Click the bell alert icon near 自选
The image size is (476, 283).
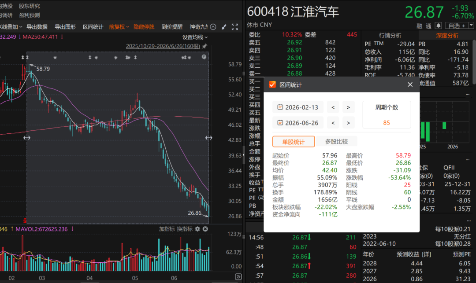[438, 26]
